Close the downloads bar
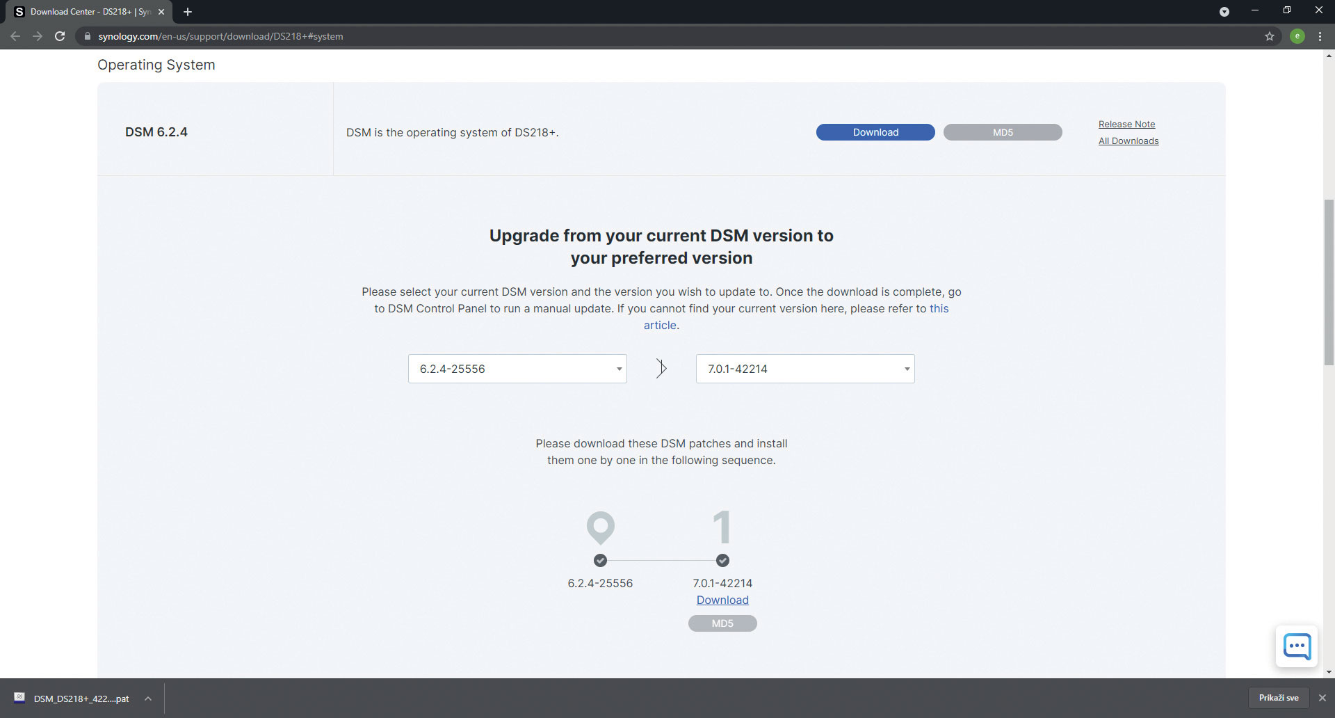The width and height of the screenshot is (1335, 718). [x=1322, y=698]
